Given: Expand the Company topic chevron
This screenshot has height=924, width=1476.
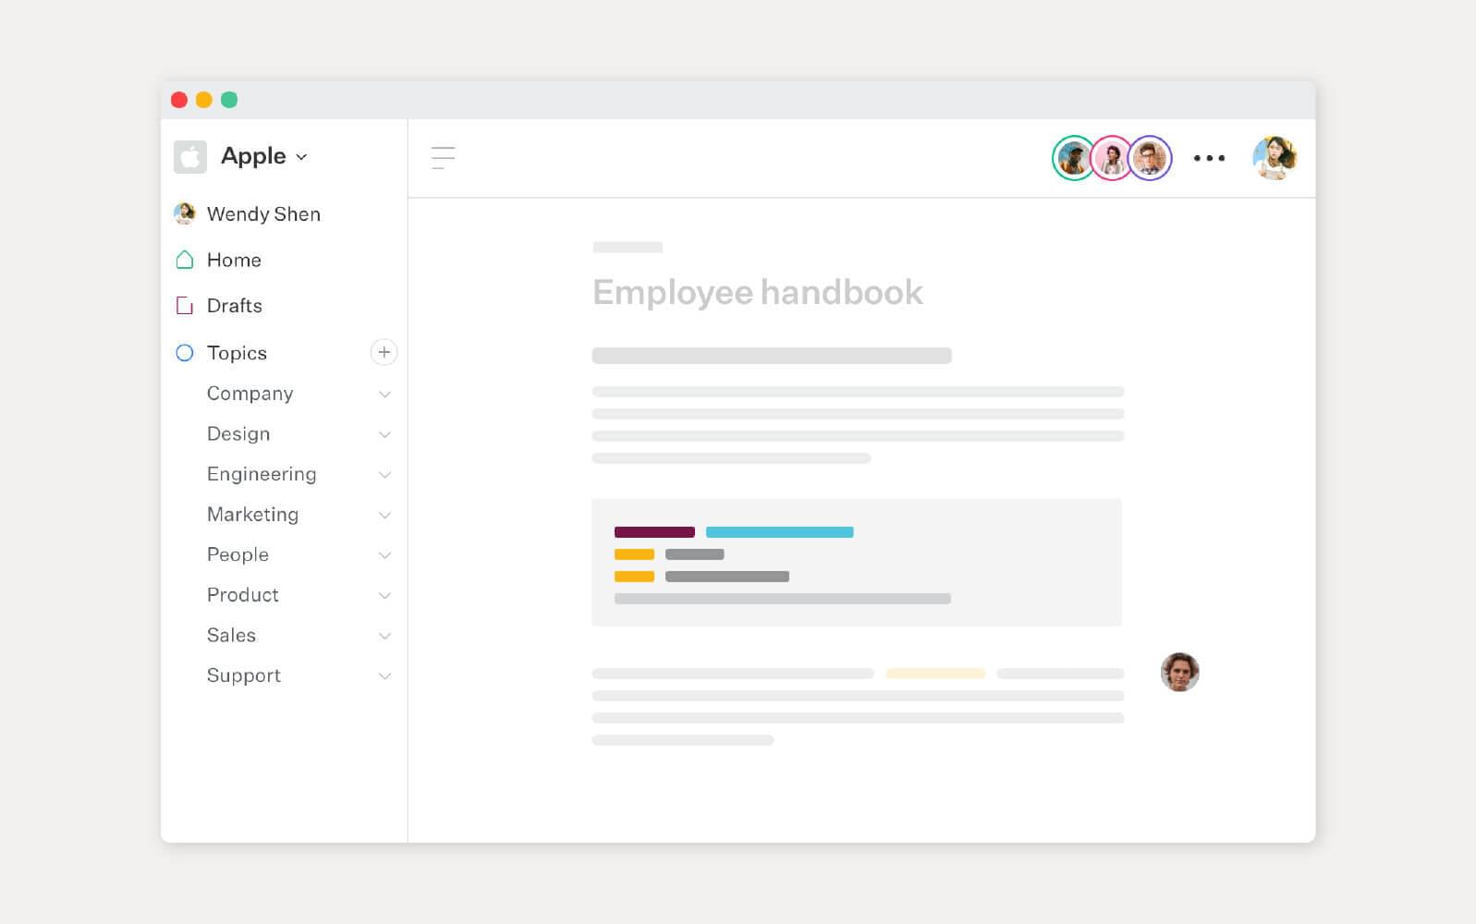Looking at the screenshot, I should pos(384,395).
